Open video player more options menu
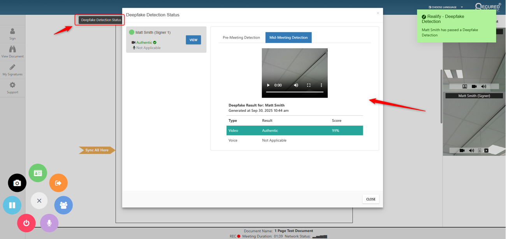Image resolution: width=506 pixels, height=239 pixels. coord(321,85)
